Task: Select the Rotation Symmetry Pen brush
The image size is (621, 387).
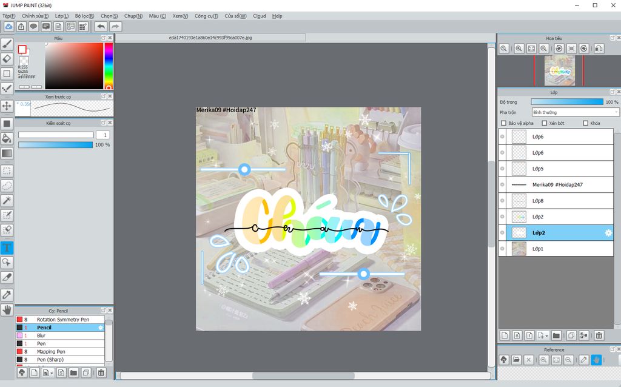Action: (60, 320)
